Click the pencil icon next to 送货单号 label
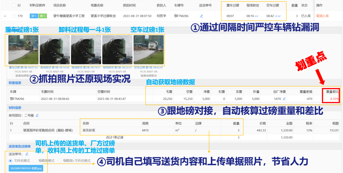The height and width of the screenshot is (173, 343). coord(27,154)
